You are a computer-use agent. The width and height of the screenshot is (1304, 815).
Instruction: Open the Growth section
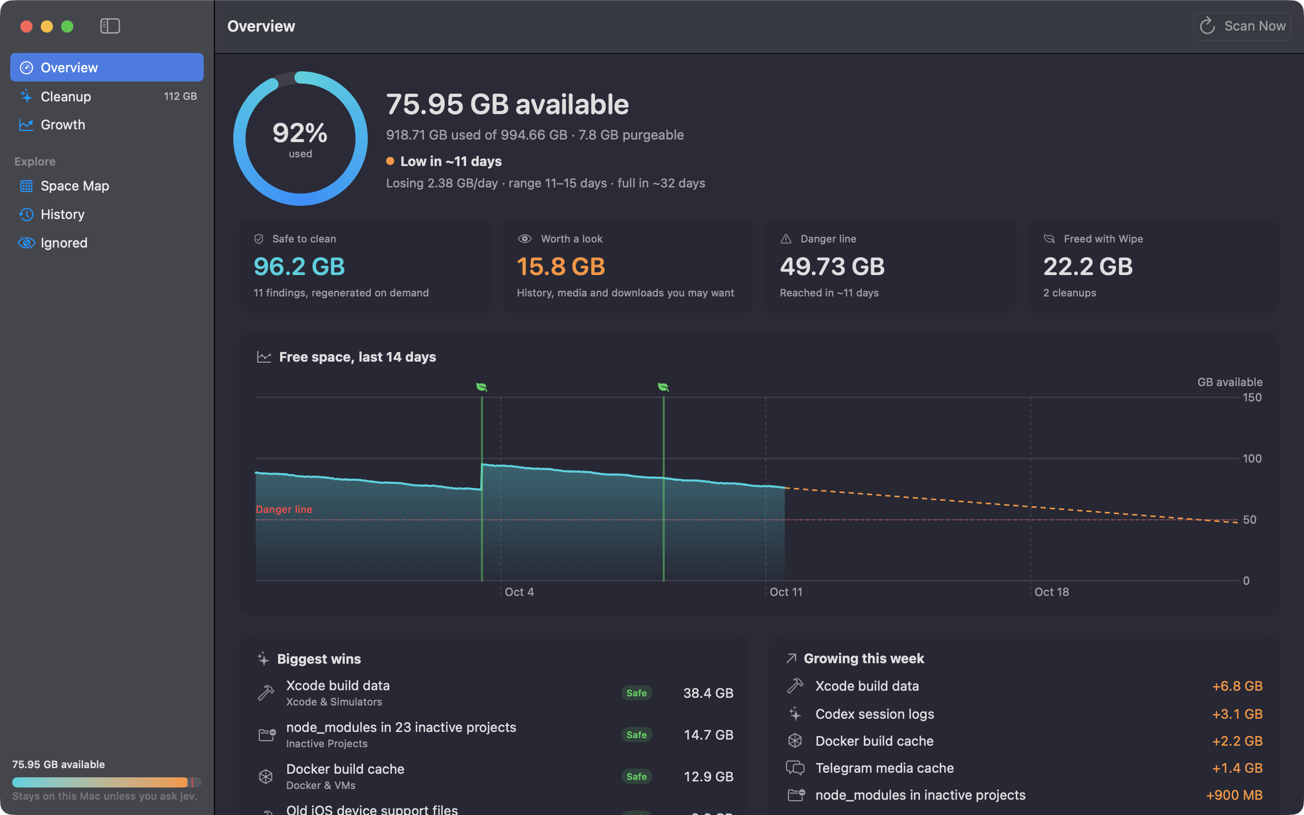[x=106, y=124]
